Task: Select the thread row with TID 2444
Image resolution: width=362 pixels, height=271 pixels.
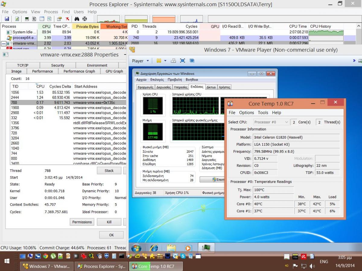Action: (68, 98)
